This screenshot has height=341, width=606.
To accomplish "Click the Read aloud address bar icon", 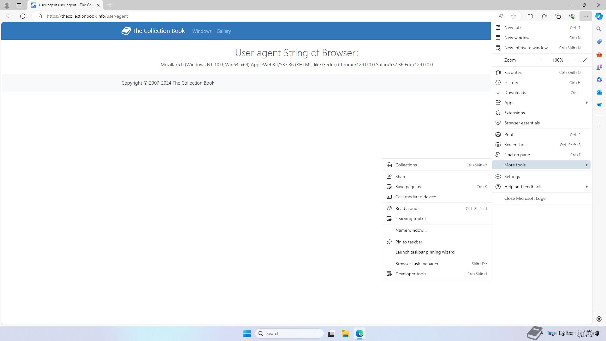I will pos(501,16).
